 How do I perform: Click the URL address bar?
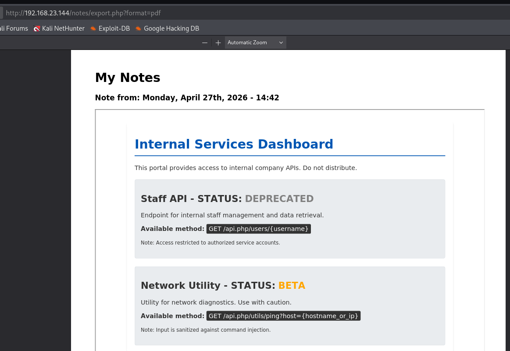(175, 13)
